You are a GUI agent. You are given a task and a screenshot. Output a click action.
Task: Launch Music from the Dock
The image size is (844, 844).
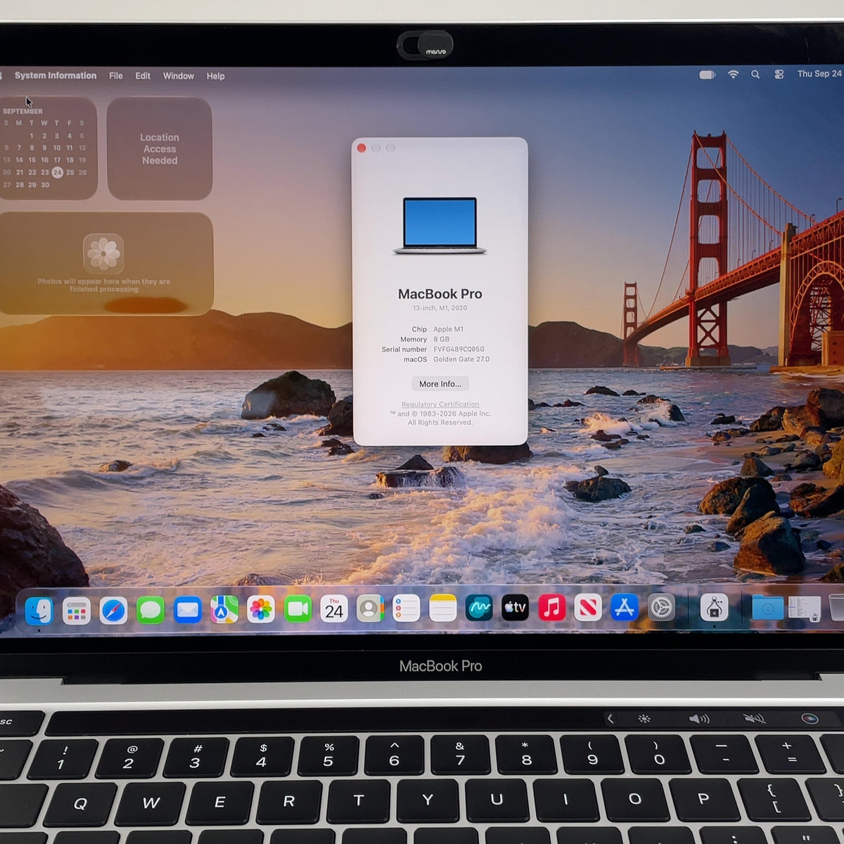(x=552, y=607)
